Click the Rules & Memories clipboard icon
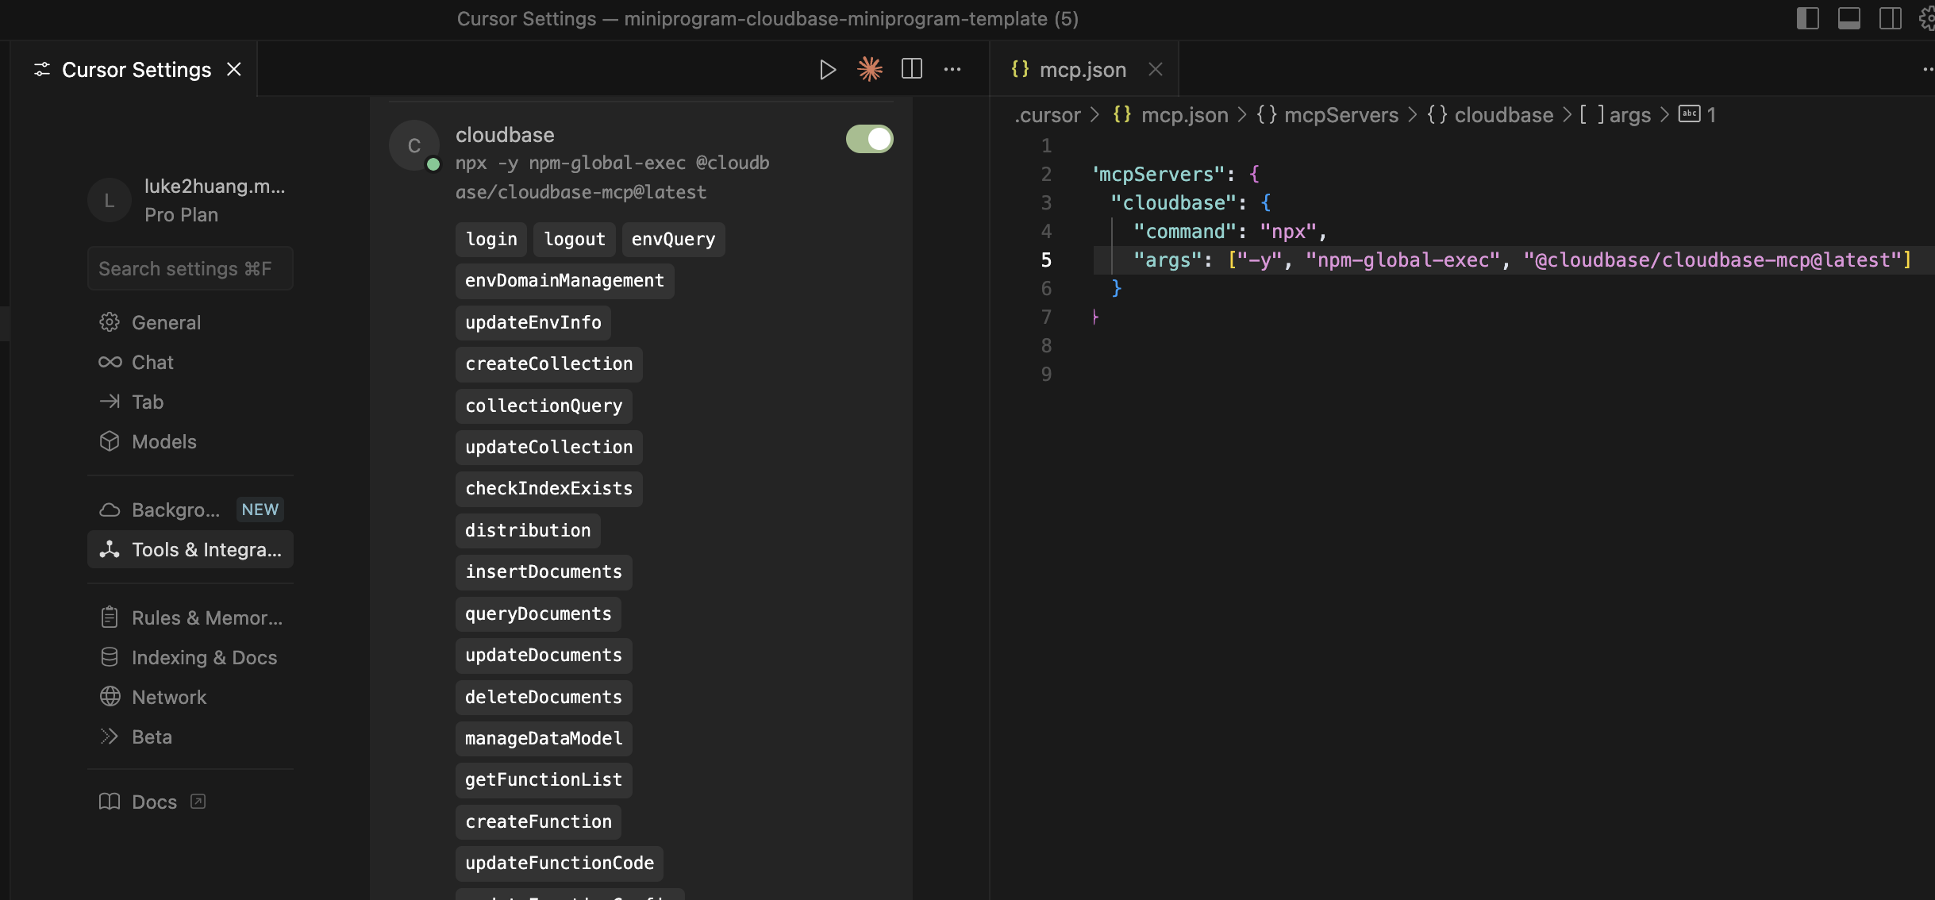 click(110, 617)
